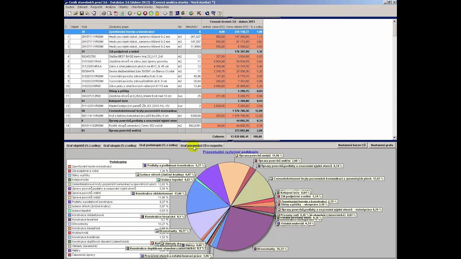Click the Cena celkem (Kč) column header
The width and height of the screenshot is (461, 259).
point(237,27)
